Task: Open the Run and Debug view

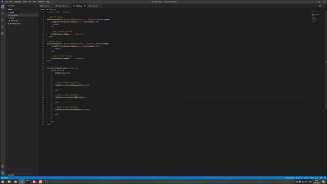Action: point(3,27)
